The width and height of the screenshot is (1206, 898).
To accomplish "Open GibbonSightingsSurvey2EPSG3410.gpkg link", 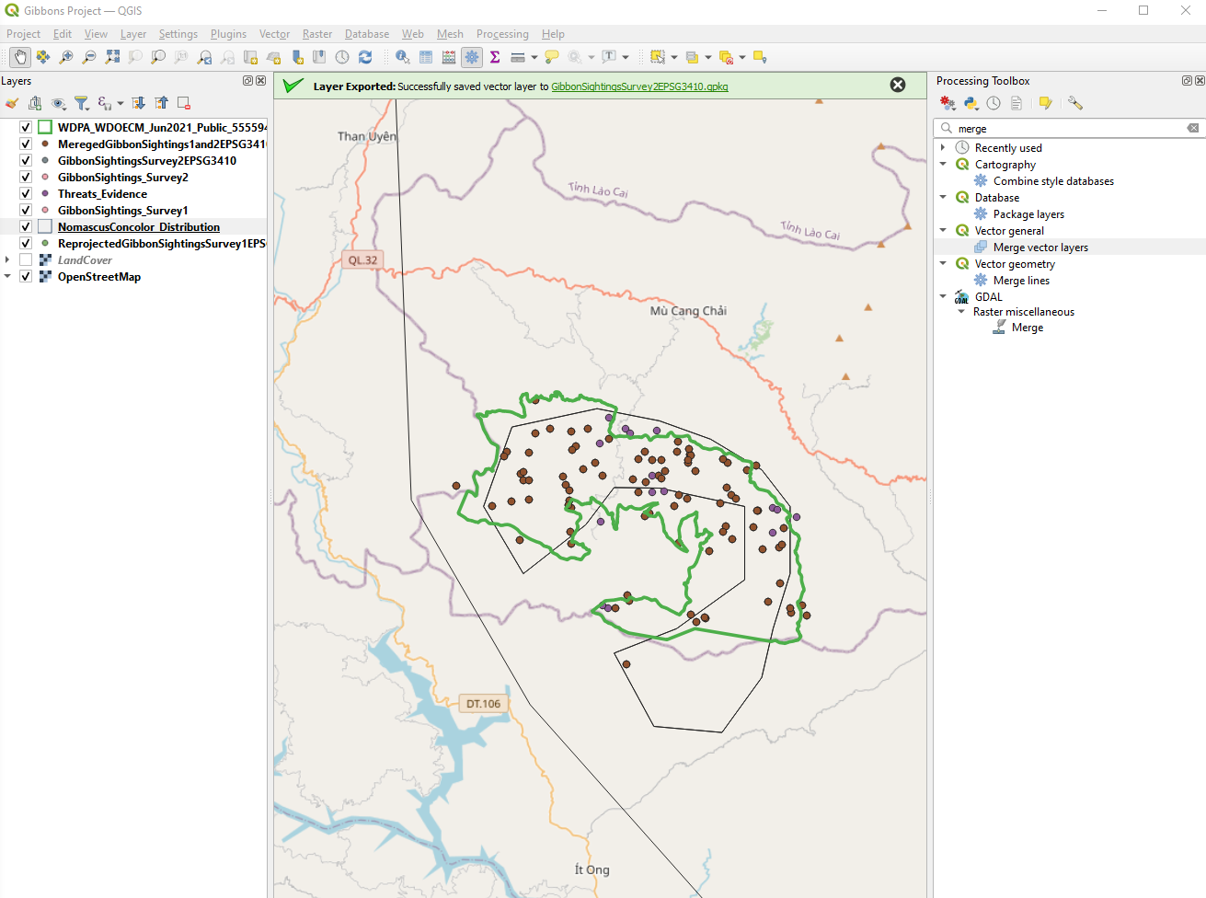I will click(x=639, y=86).
